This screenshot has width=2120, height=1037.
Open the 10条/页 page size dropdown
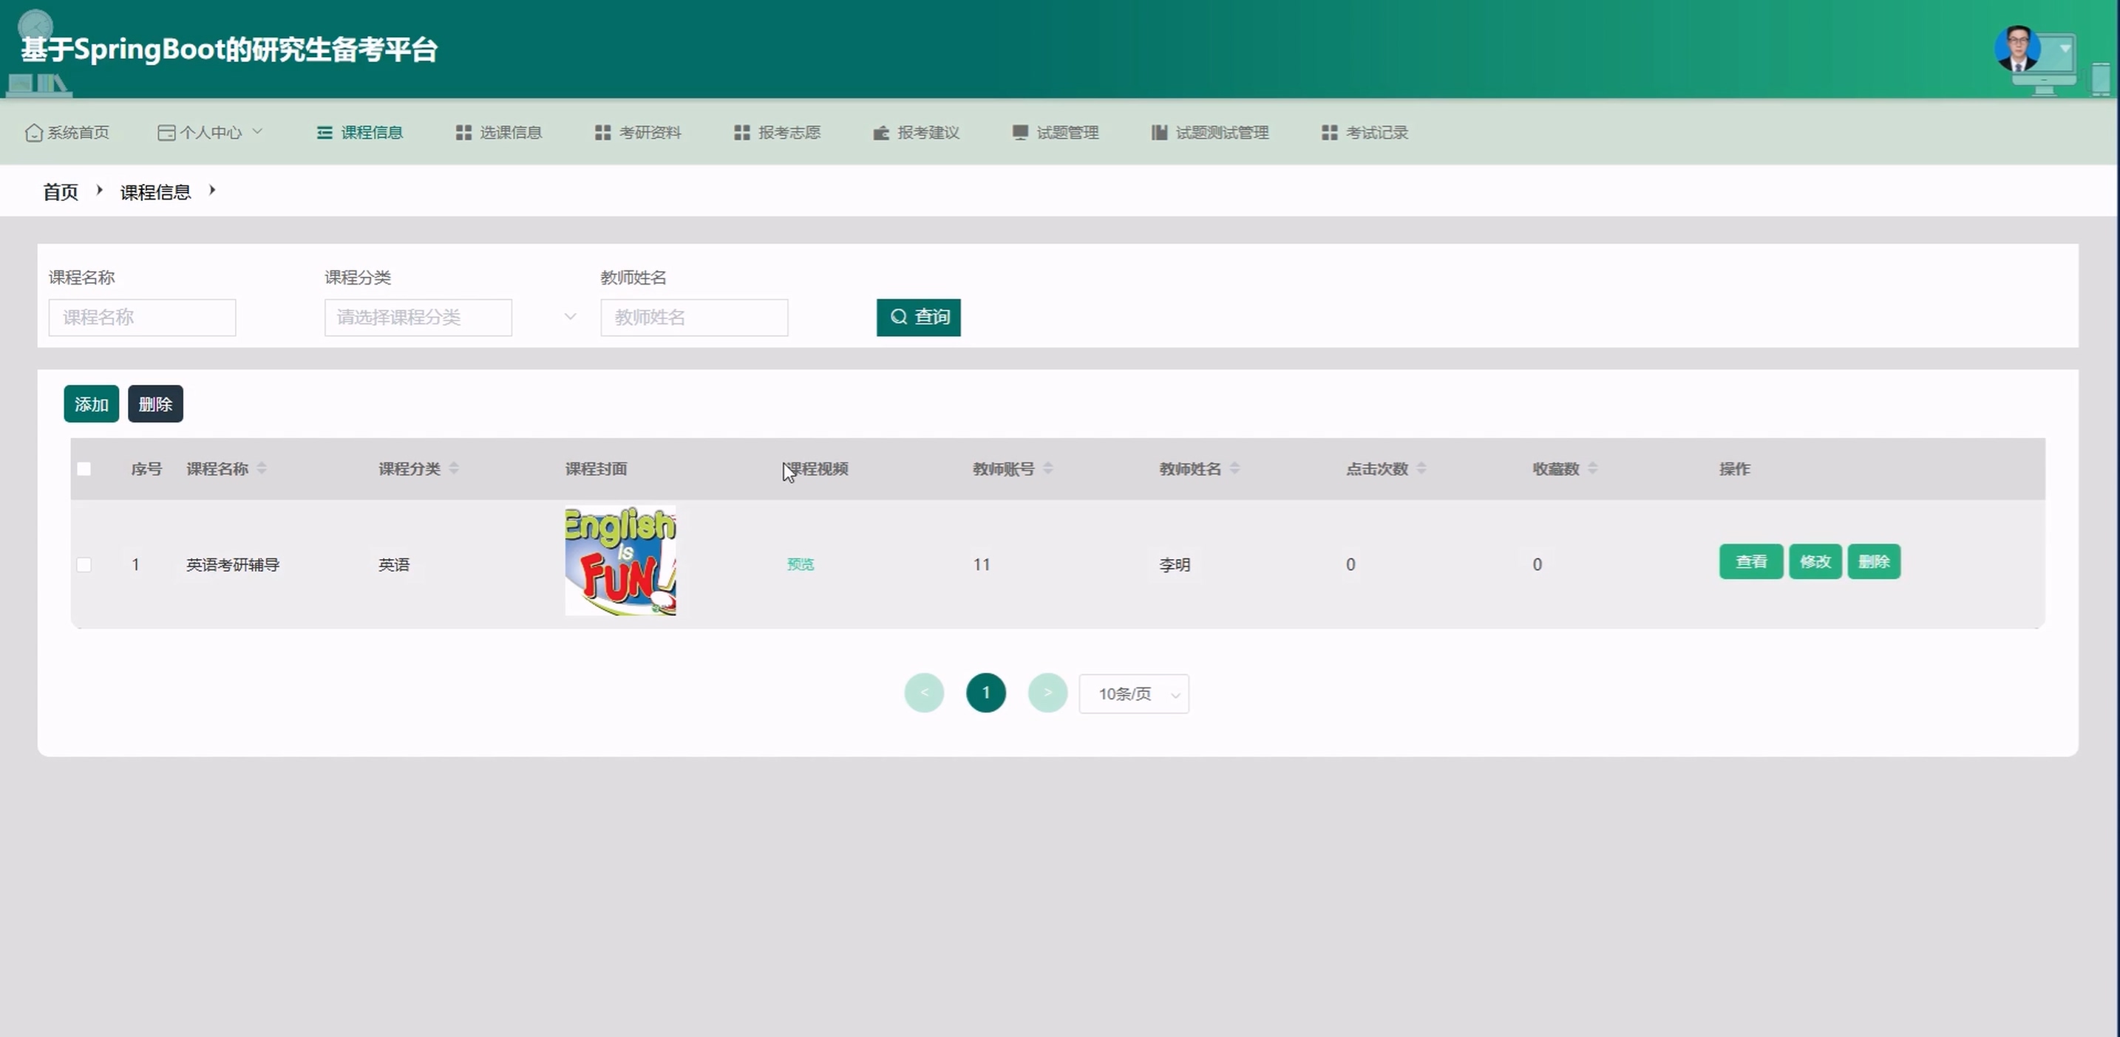point(1133,694)
